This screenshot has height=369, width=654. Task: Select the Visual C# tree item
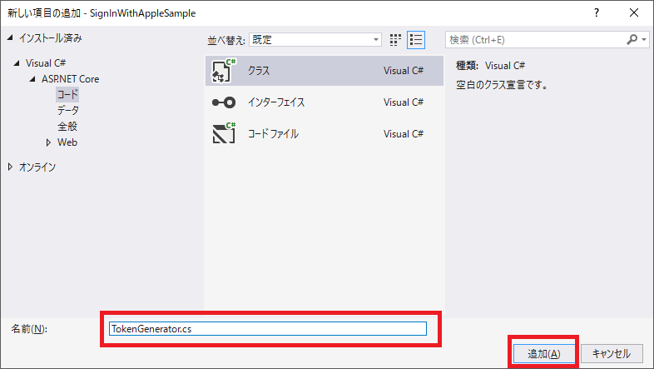point(46,63)
